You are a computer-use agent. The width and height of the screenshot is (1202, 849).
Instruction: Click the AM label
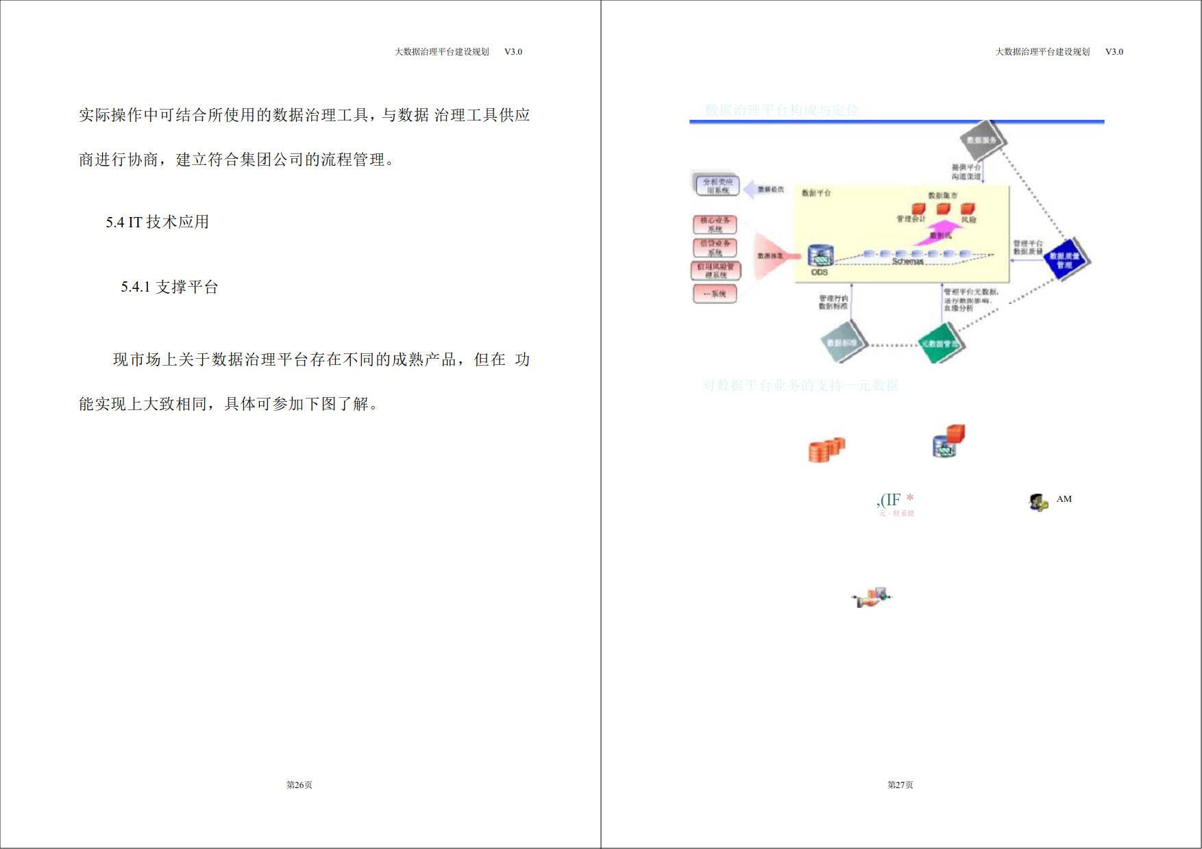point(1064,498)
